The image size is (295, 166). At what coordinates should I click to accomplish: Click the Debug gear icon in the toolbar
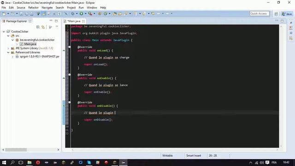pyautogui.click(x=73, y=13)
